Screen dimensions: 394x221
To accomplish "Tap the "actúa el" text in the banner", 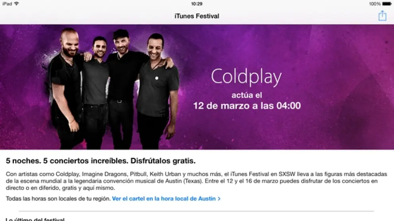I will tap(247, 95).
